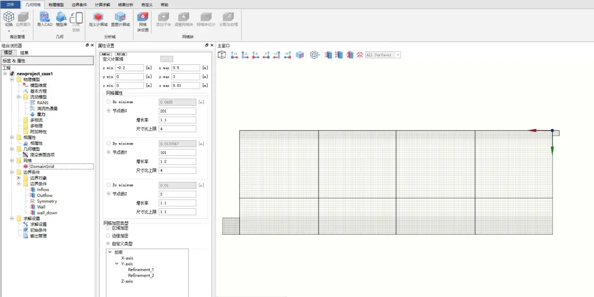594x297 pixels.
Task: Expand the 边界对象 tree node
Action: (18, 178)
